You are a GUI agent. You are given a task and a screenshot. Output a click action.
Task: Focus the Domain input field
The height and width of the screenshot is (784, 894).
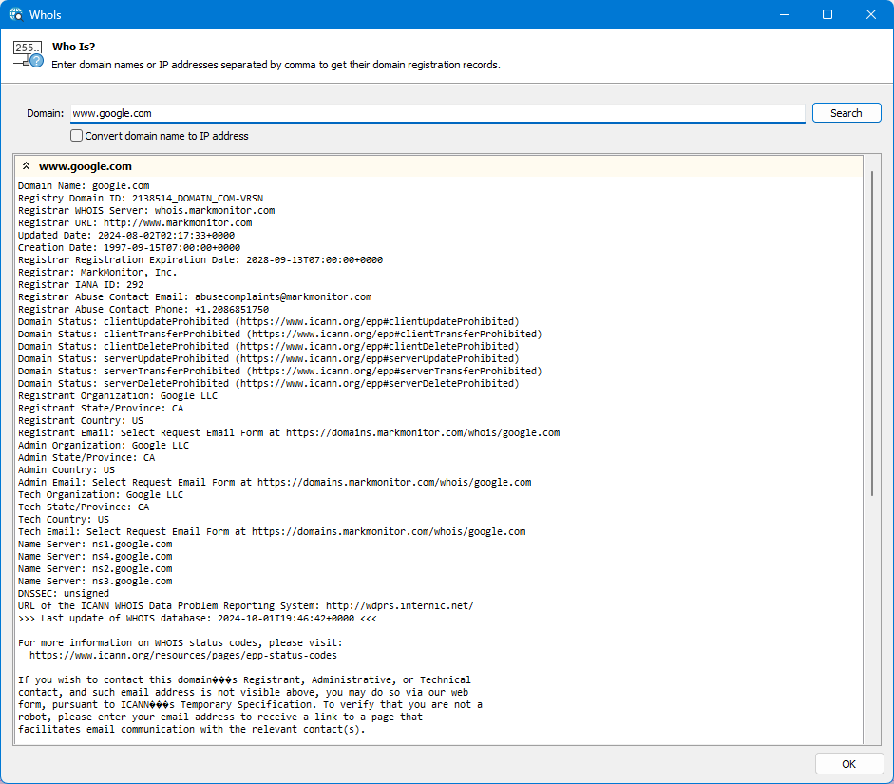(437, 113)
